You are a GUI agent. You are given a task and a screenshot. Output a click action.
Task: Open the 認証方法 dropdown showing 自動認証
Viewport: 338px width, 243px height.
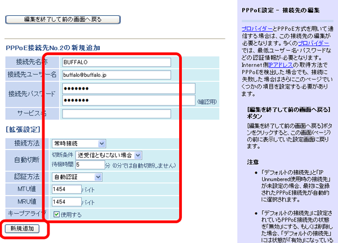tap(77, 177)
